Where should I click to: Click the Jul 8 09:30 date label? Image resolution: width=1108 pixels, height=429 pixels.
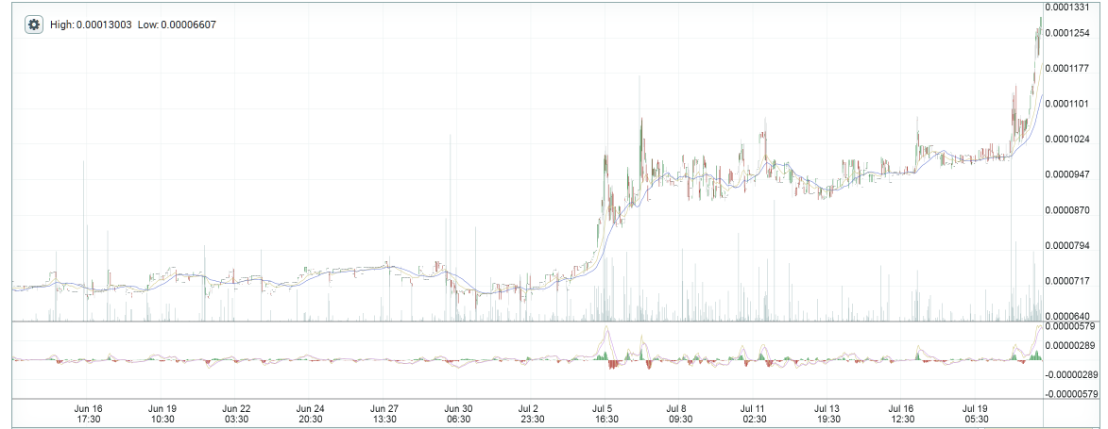[x=680, y=414]
